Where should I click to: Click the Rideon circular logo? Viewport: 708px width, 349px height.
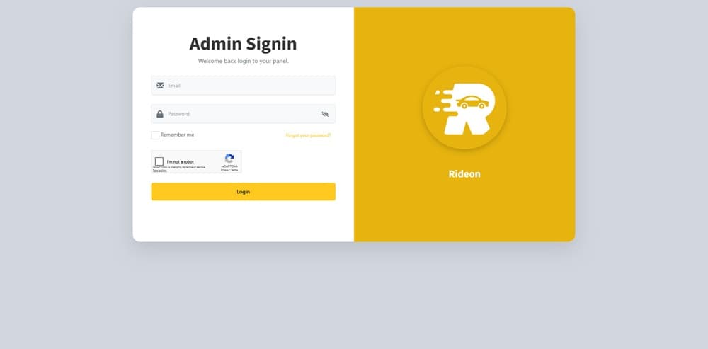pos(464,108)
